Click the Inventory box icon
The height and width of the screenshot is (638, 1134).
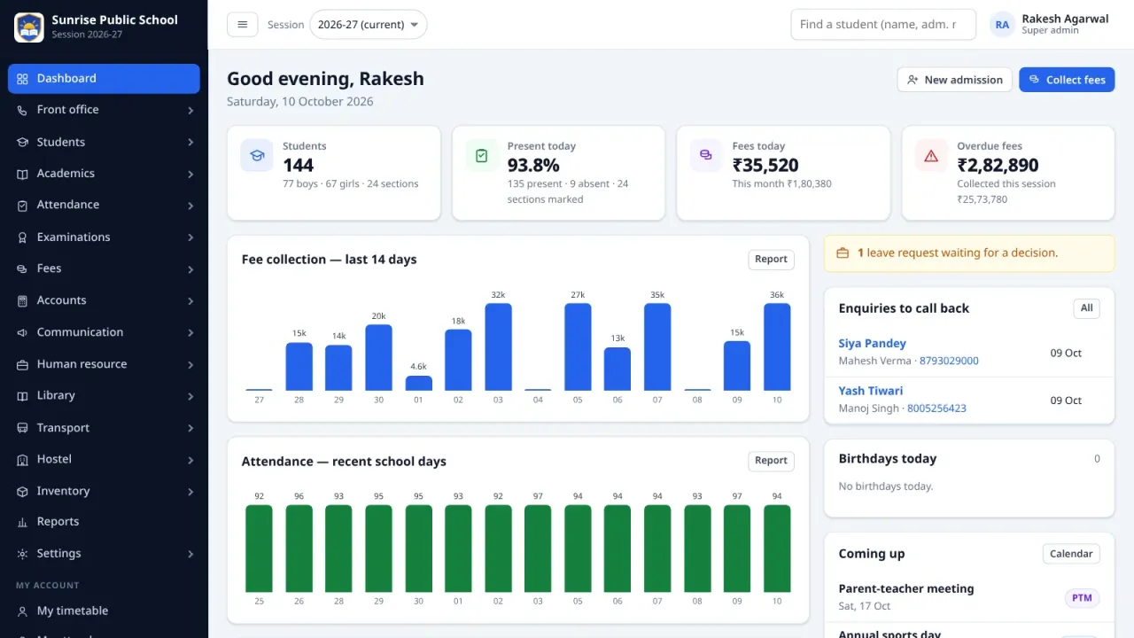coord(22,491)
